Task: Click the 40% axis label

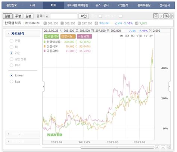Action: [x=164, y=68]
